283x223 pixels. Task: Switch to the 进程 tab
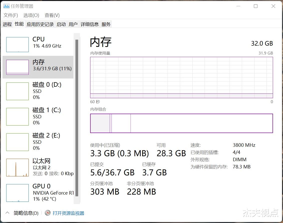tap(7, 24)
